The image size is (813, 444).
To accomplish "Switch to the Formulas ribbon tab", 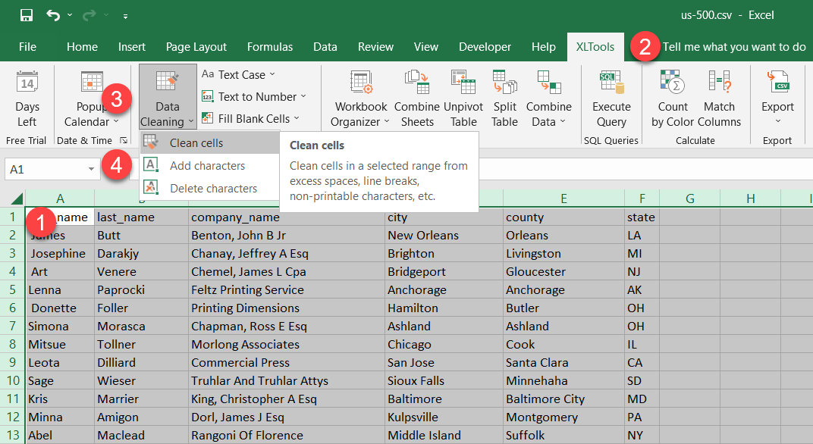I will (269, 47).
